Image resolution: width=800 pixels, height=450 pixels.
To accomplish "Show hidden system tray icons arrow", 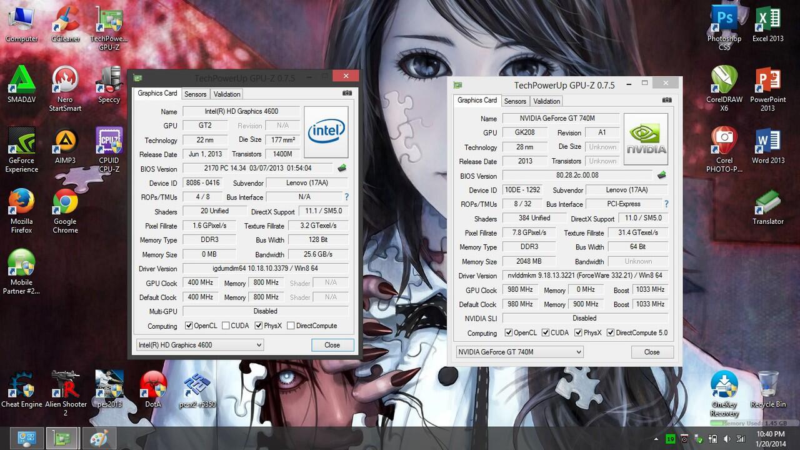I will click(656, 439).
